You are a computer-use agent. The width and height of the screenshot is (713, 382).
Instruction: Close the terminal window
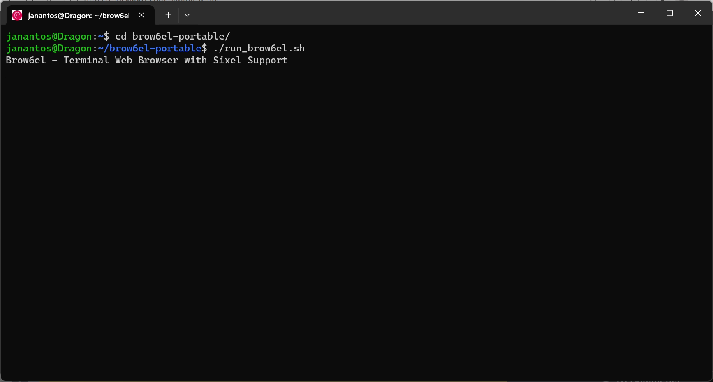[x=698, y=13]
